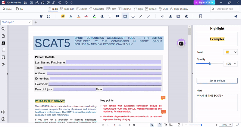Open the File menu
The image size is (241, 127).
coord(20,9)
